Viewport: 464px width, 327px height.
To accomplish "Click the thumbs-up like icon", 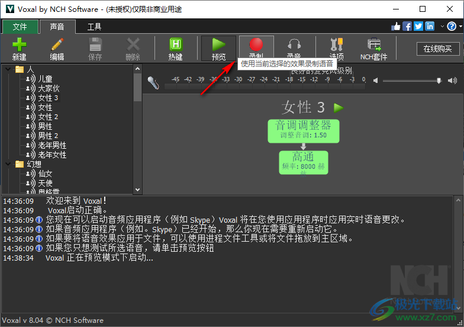I will tap(396, 27).
